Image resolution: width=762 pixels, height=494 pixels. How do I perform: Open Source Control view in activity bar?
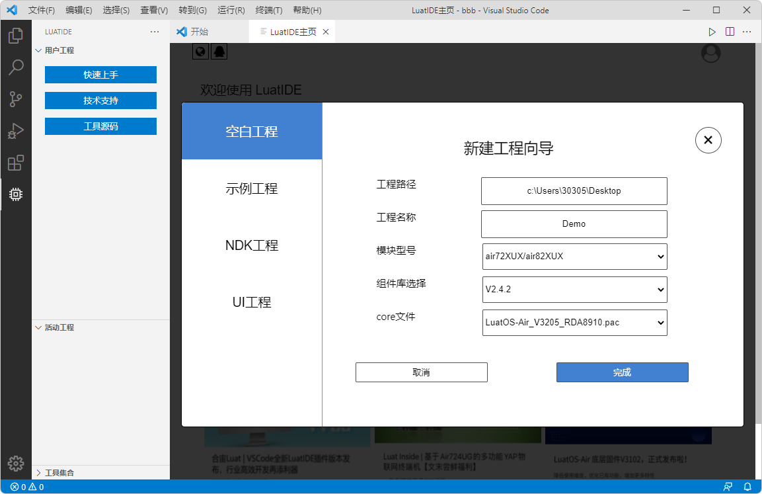[16, 99]
